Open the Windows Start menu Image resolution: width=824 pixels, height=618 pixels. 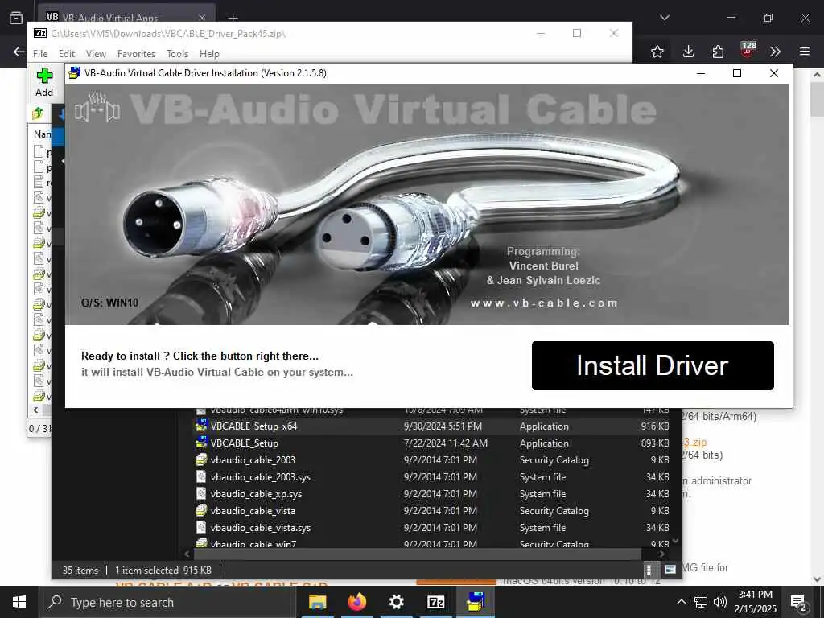point(19,602)
